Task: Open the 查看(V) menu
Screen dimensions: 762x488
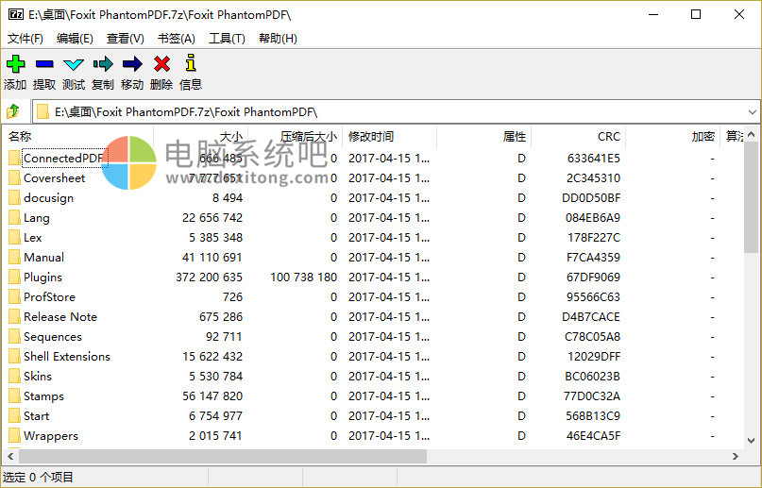Action: [126, 39]
